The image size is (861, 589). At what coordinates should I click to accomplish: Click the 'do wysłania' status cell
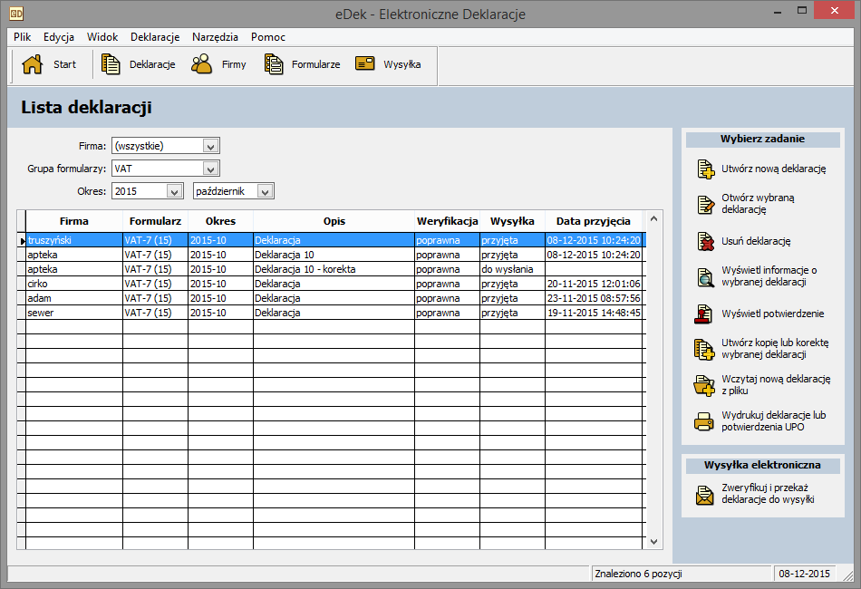pyautogui.click(x=512, y=269)
